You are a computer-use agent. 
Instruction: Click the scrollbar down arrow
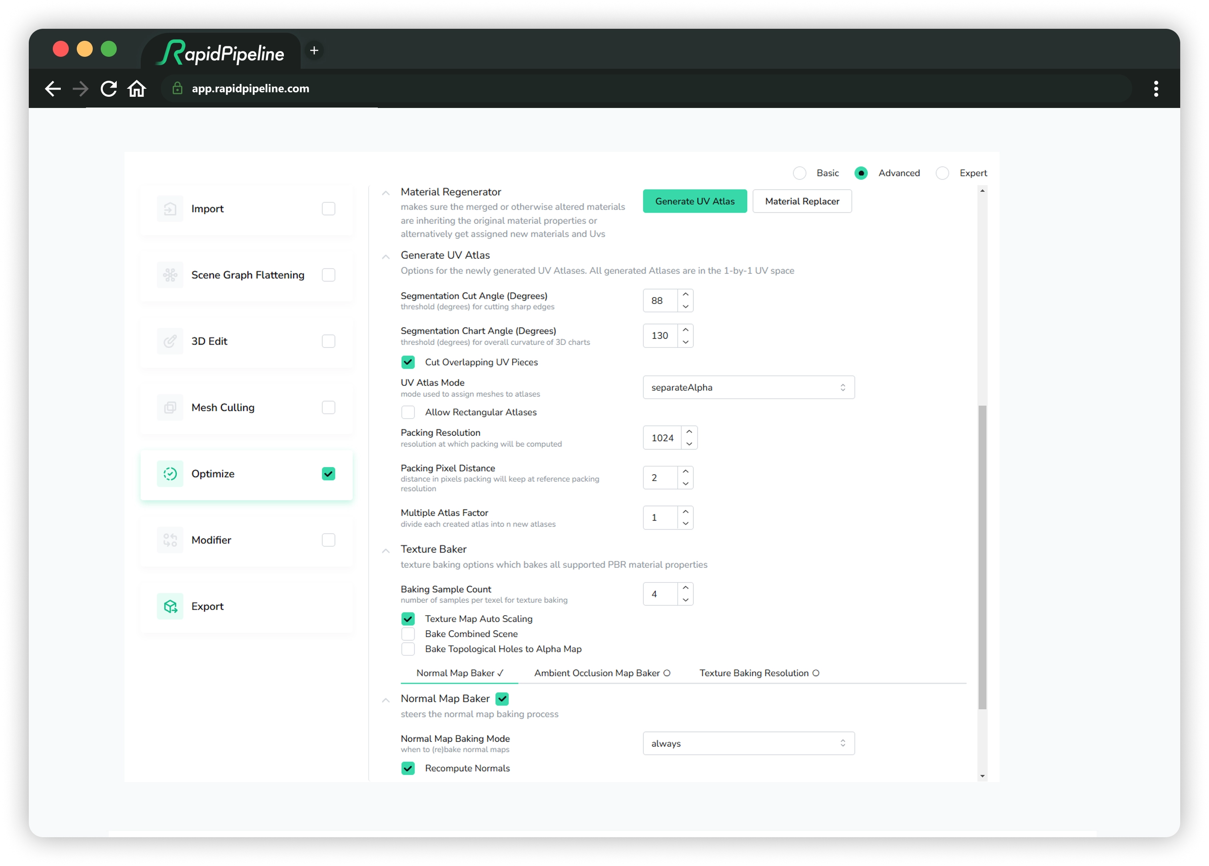click(982, 776)
